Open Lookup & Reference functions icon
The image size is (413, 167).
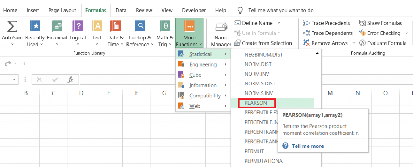click(140, 26)
